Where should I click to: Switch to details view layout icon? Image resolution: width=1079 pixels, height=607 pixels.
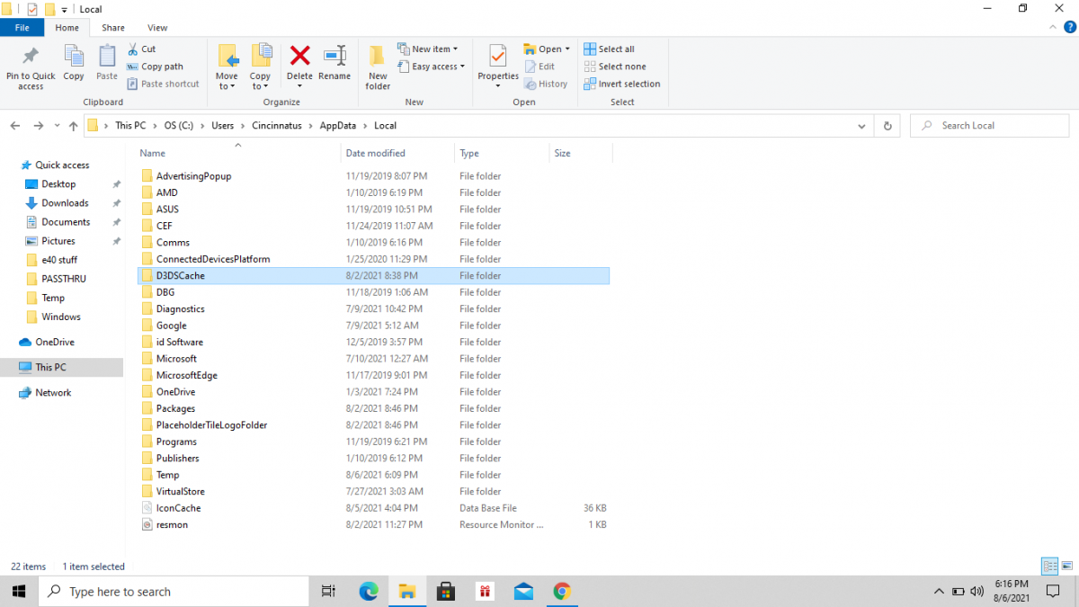point(1049,567)
